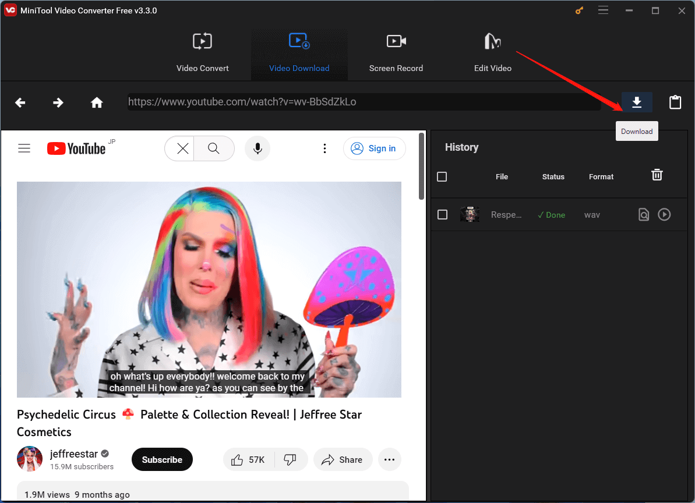Image resolution: width=695 pixels, height=503 pixels.
Task: Click the '15.9M subscribers' text
Action: 82,467
